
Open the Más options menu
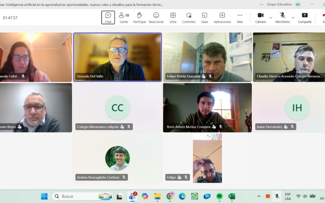point(240,18)
